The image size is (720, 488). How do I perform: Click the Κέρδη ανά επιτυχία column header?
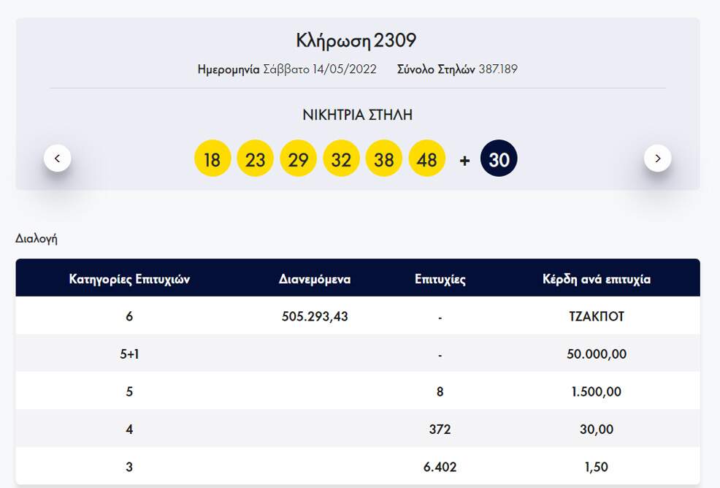click(x=597, y=279)
